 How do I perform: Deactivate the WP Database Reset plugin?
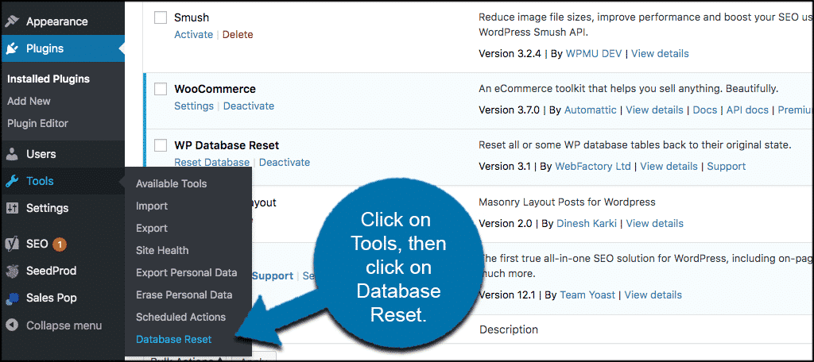pyautogui.click(x=285, y=162)
